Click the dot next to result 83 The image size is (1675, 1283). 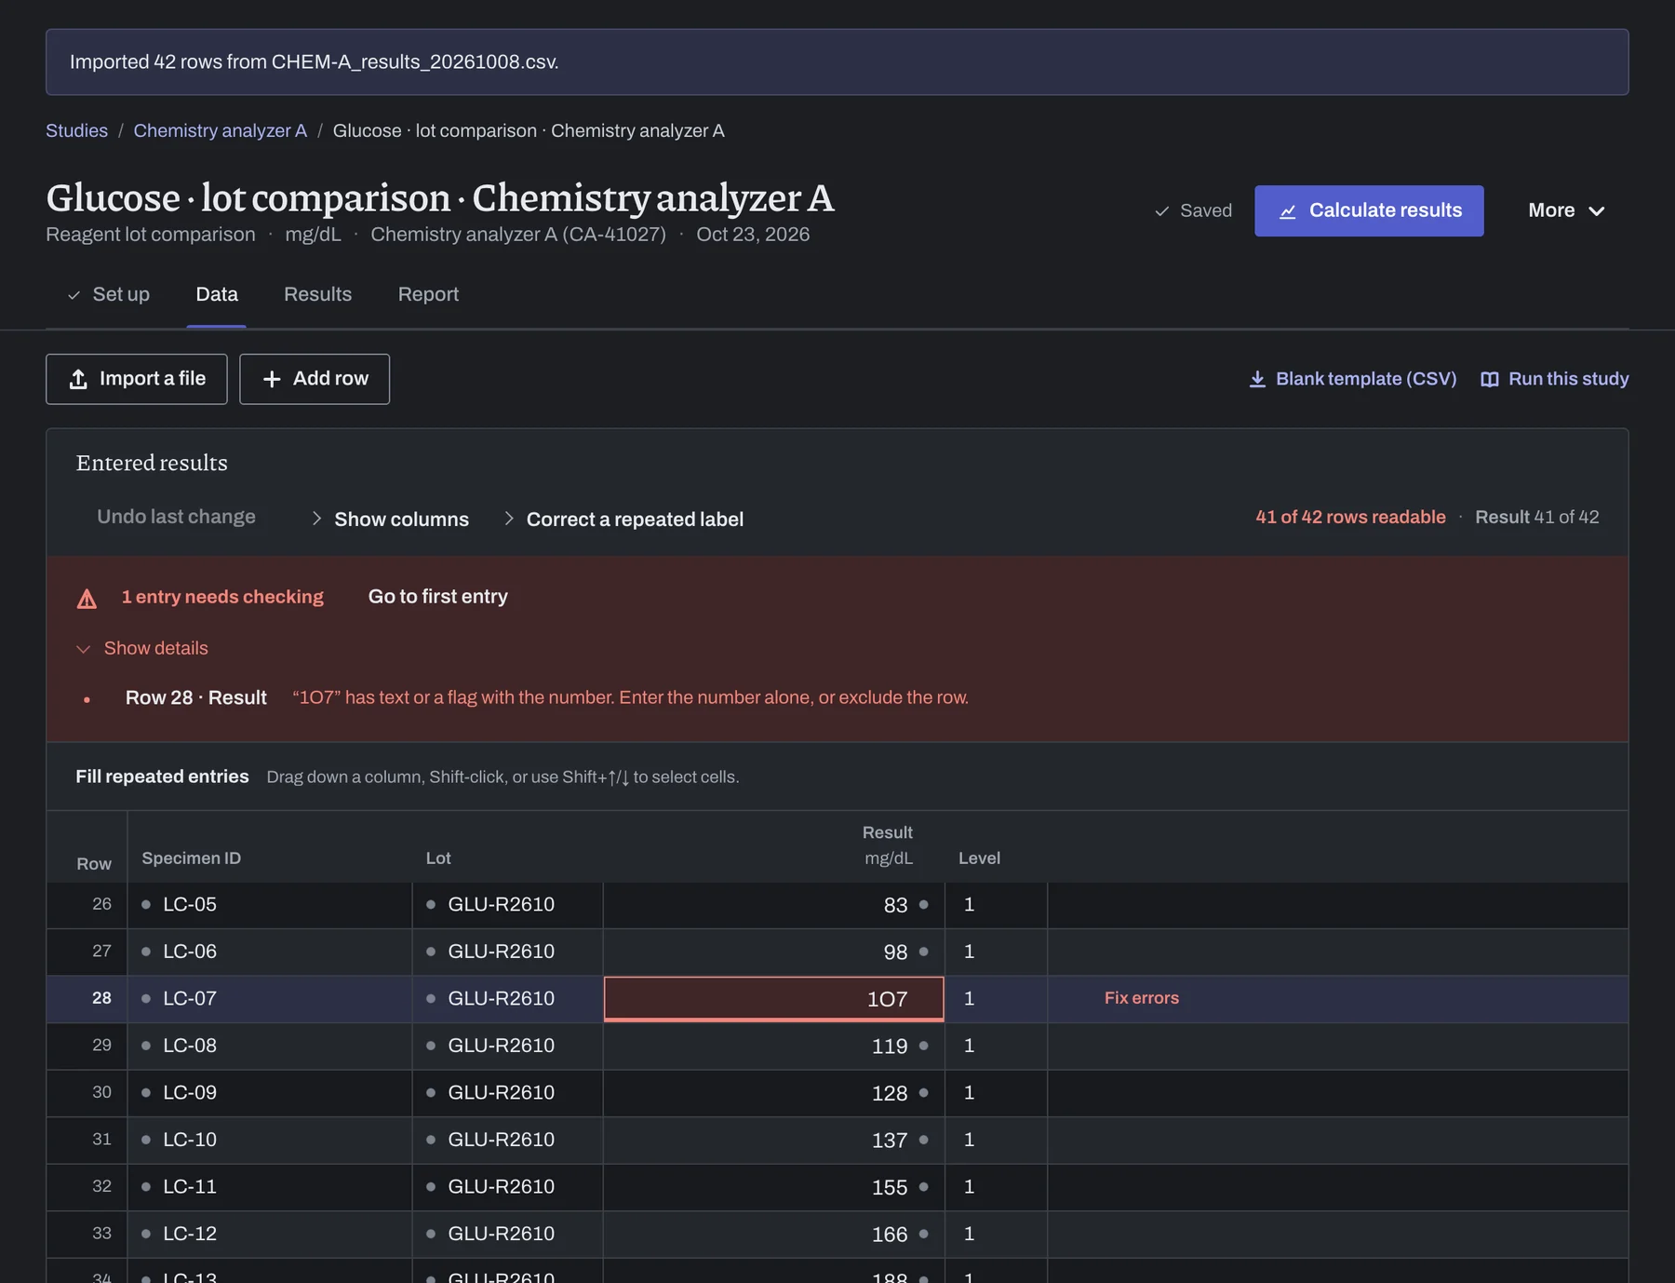[x=923, y=904]
